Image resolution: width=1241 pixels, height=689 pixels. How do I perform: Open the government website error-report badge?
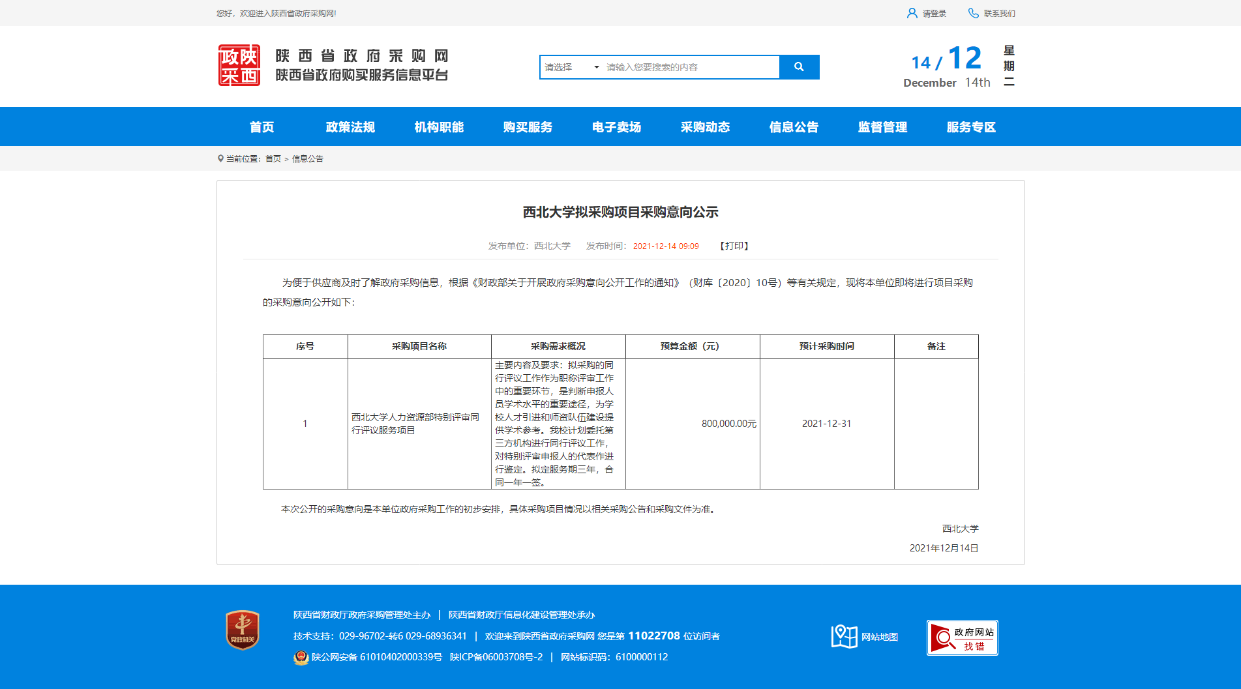(962, 638)
